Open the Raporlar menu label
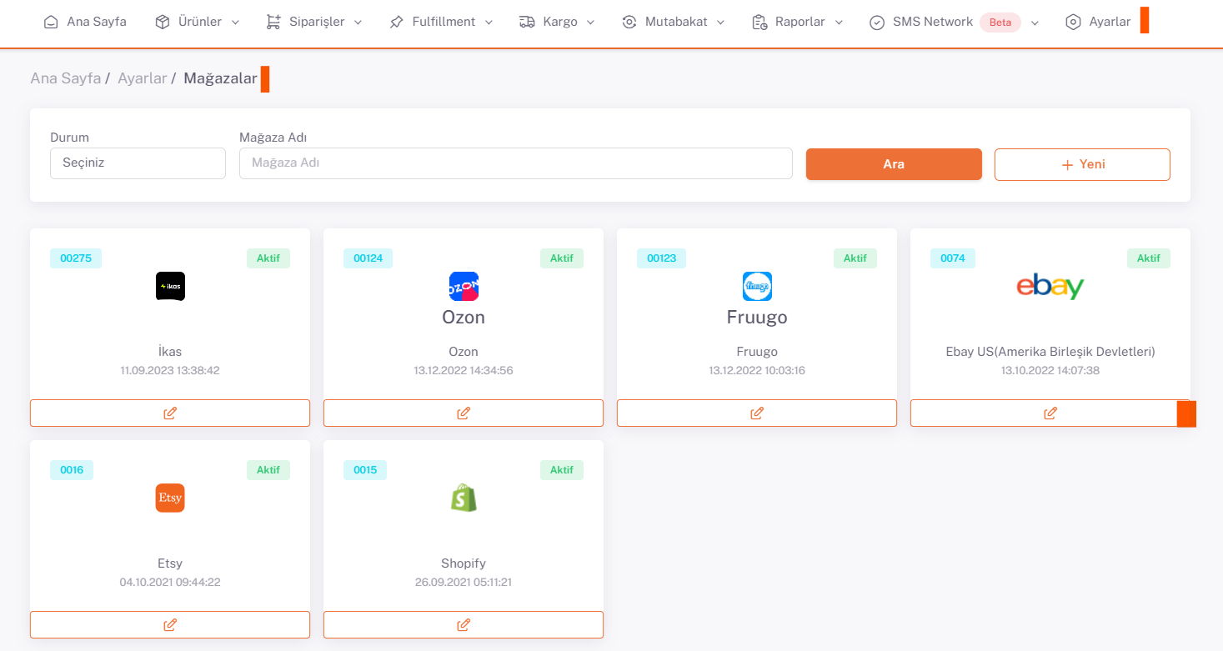 pyautogui.click(x=800, y=23)
